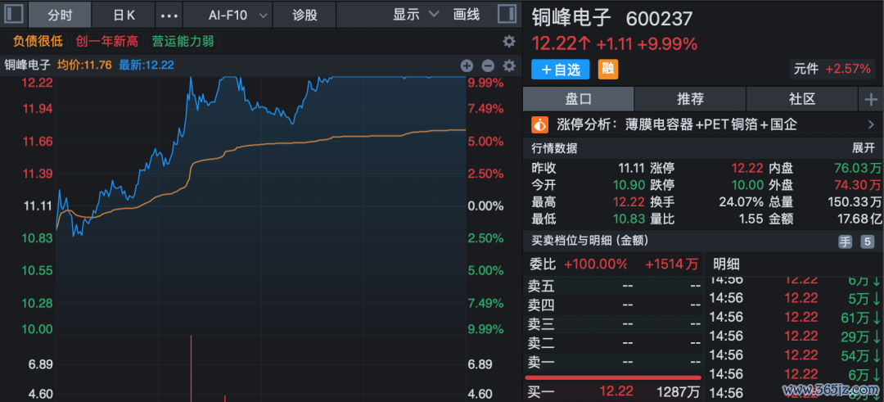884x402 pixels.
Task: Click the 卖三 order row
Action: click(x=615, y=324)
